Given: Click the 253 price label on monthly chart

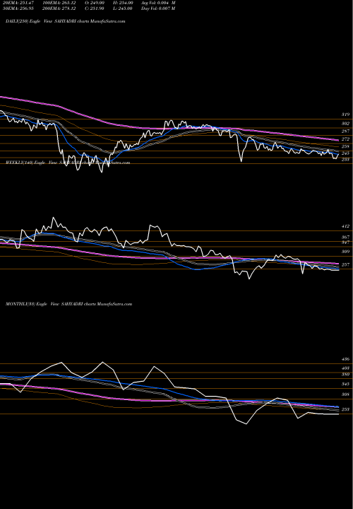Looking at the screenshot, I should pos(345,409).
